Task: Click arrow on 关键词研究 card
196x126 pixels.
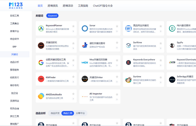Action: tap(73, 48)
